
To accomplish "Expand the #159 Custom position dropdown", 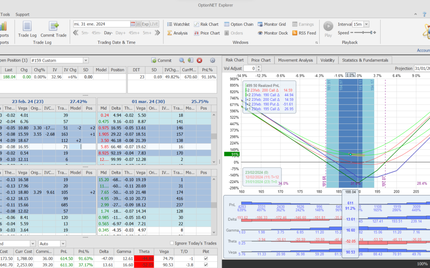I will (86, 60).
